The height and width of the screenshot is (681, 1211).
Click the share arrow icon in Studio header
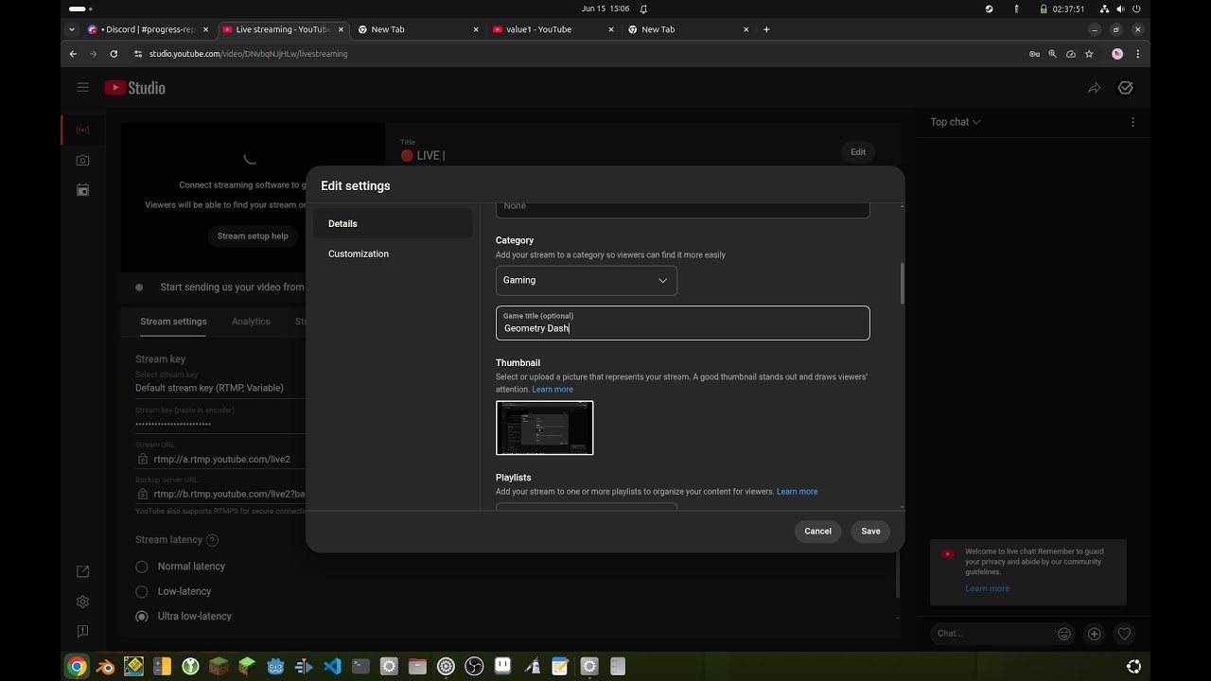pos(1094,88)
